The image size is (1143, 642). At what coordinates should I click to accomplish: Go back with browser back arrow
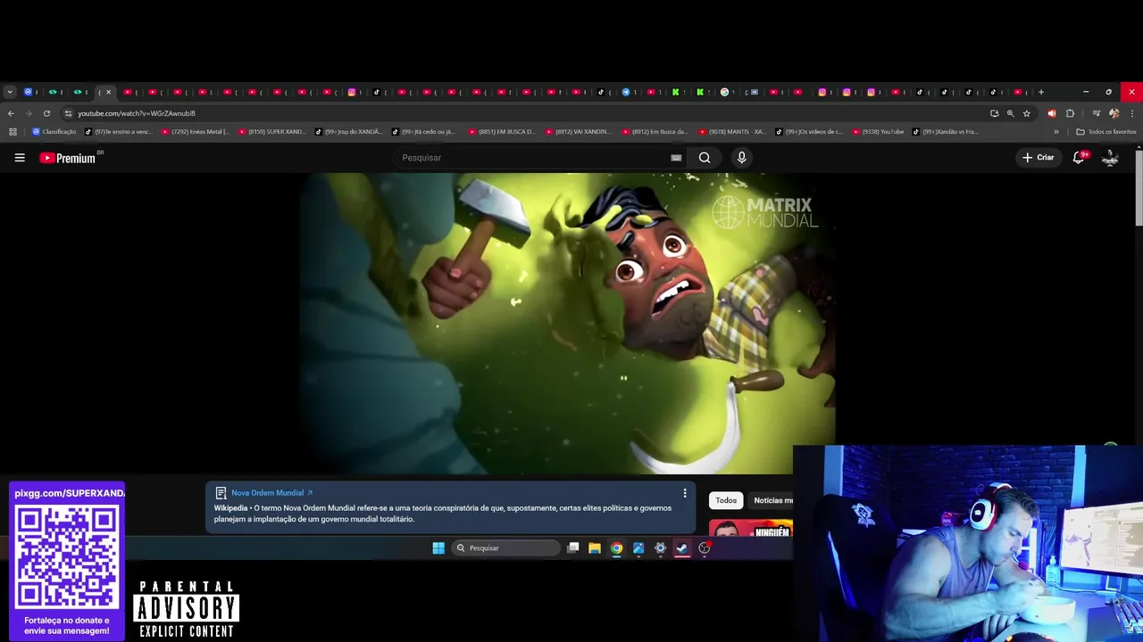point(11,113)
